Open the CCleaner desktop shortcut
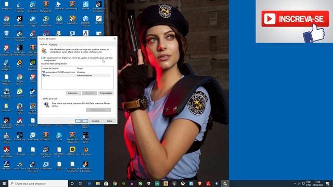The height and width of the screenshot is (187, 333). 33,35
